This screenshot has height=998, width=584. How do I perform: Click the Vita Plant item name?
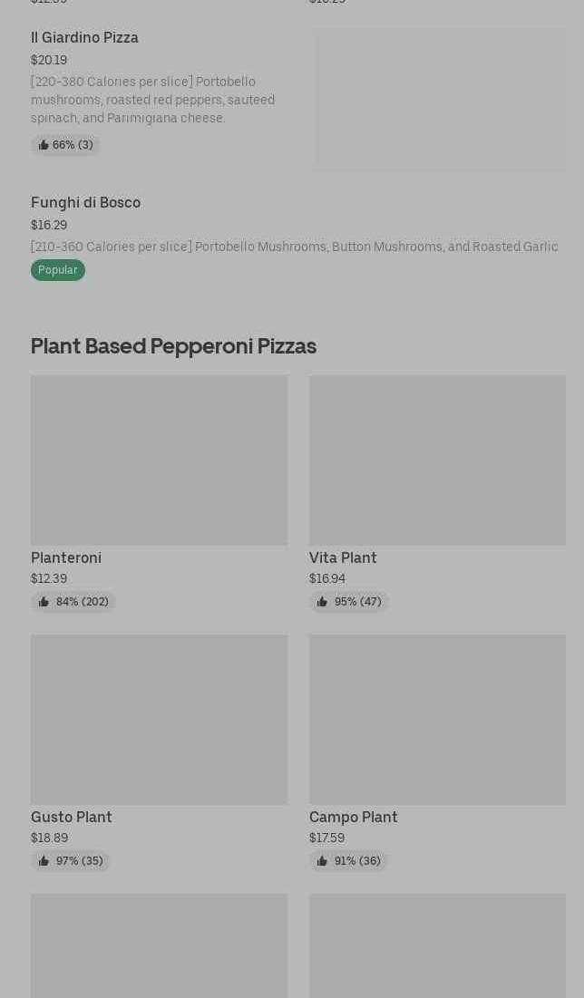click(x=343, y=558)
